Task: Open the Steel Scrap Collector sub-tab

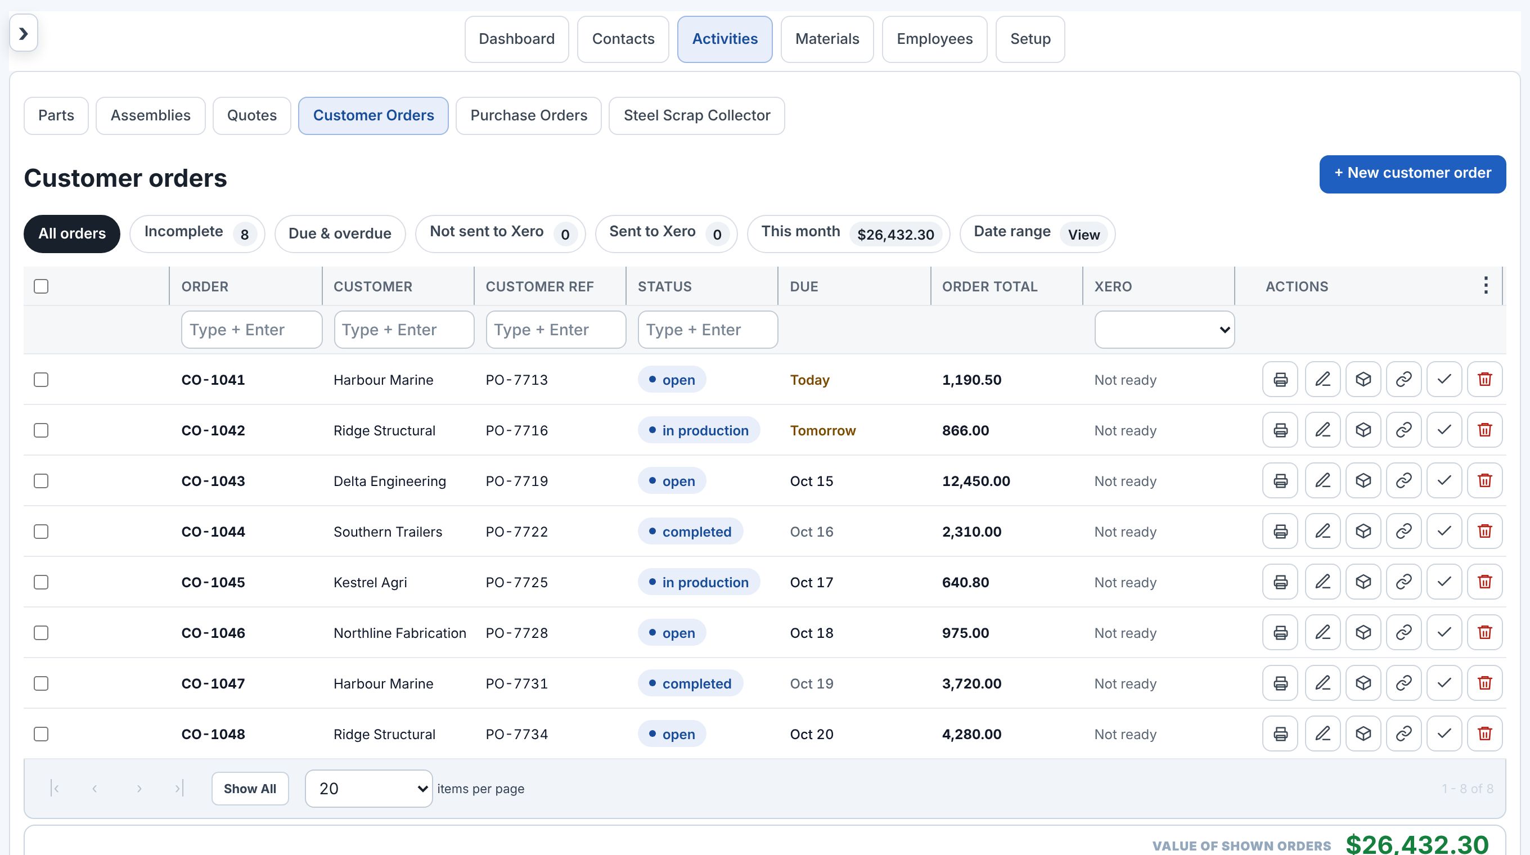Action: (x=697, y=115)
